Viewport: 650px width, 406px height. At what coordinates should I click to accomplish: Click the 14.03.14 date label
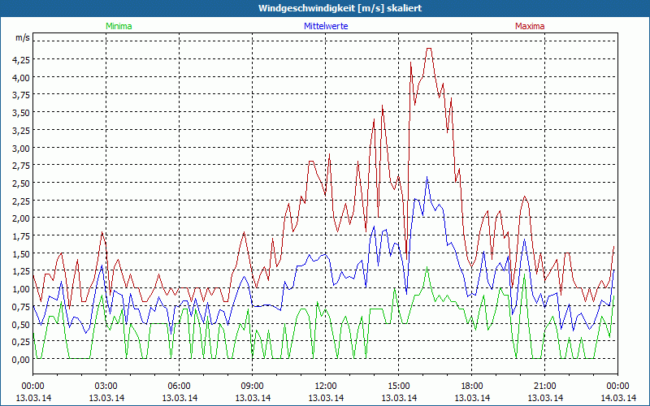pyautogui.click(x=618, y=398)
